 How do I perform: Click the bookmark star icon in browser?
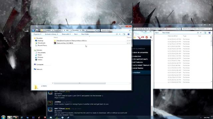coord(134,37)
